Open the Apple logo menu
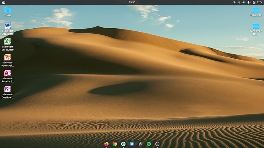 click(3, 2)
